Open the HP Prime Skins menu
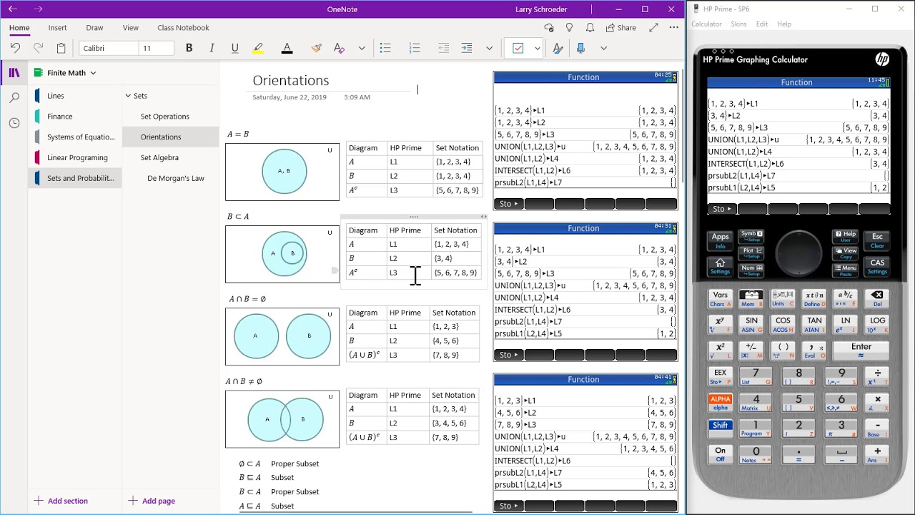 [x=738, y=24]
